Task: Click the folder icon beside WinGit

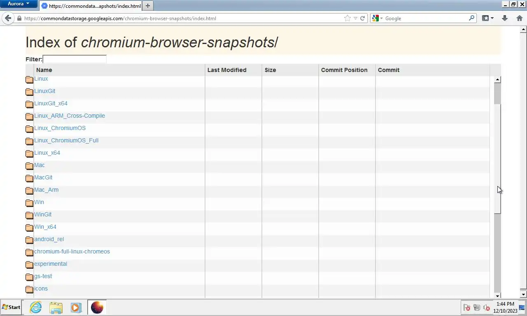Action: (29, 215)
